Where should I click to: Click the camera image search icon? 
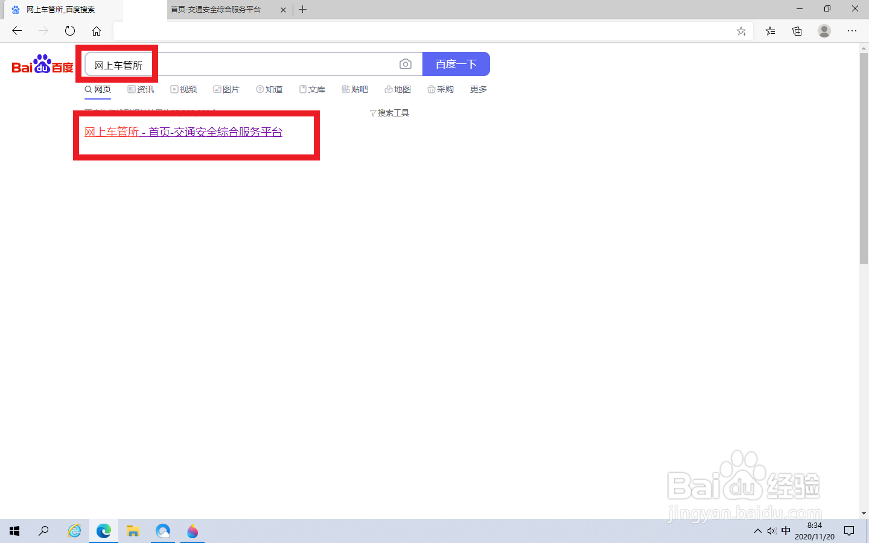[x=406, y=64]
